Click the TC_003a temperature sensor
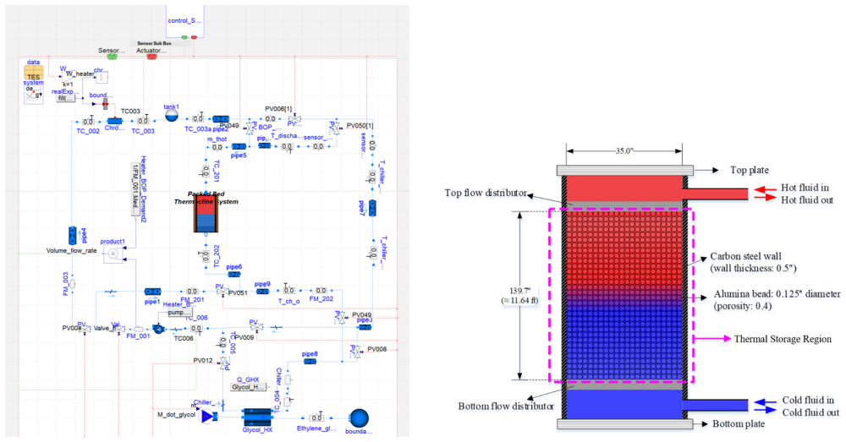Screen dimensions: 846x442 pos(198,118)
